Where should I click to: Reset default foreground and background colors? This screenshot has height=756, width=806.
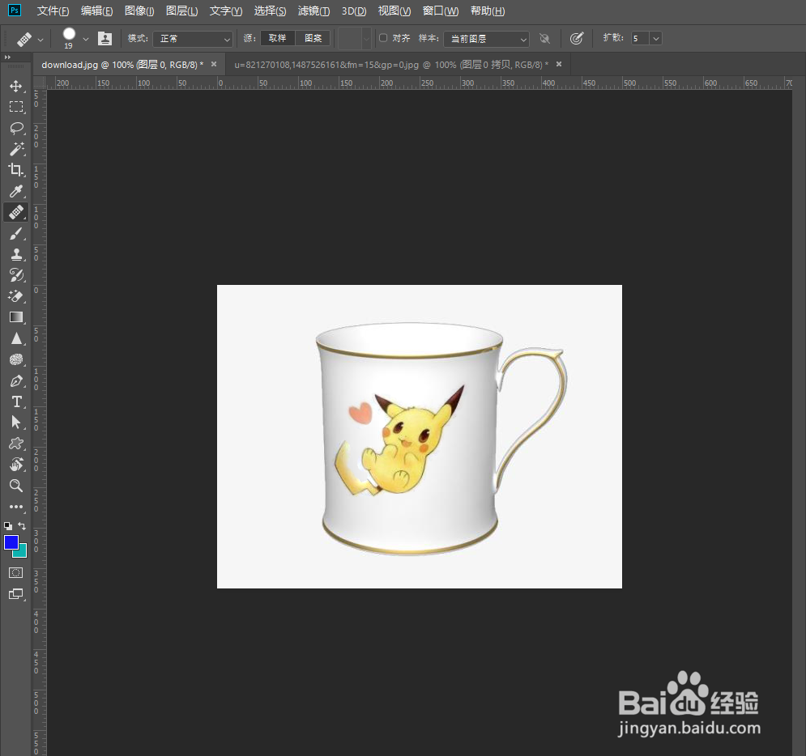point(8,526)
